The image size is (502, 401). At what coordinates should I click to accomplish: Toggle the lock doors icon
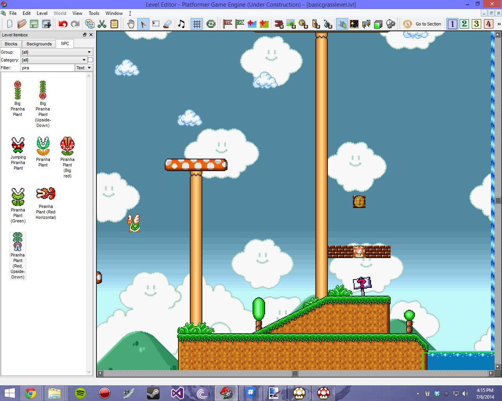(x=316, y=24)
